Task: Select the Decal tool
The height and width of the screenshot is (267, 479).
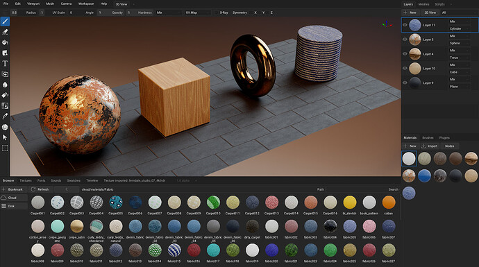Action: (x=5, y=53)
